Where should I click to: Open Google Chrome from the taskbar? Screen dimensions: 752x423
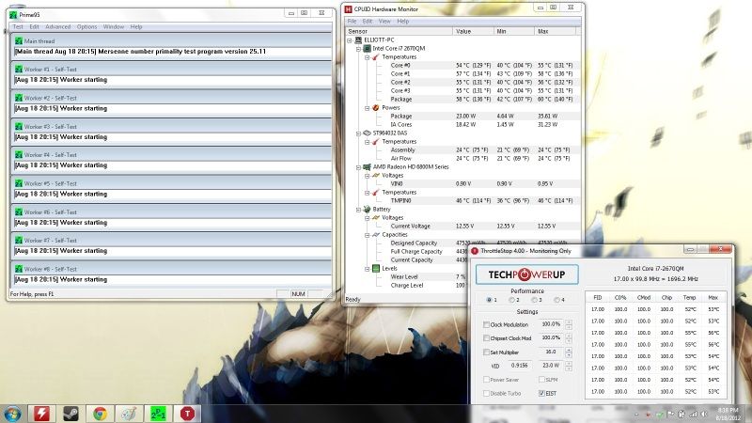point(101,414)
